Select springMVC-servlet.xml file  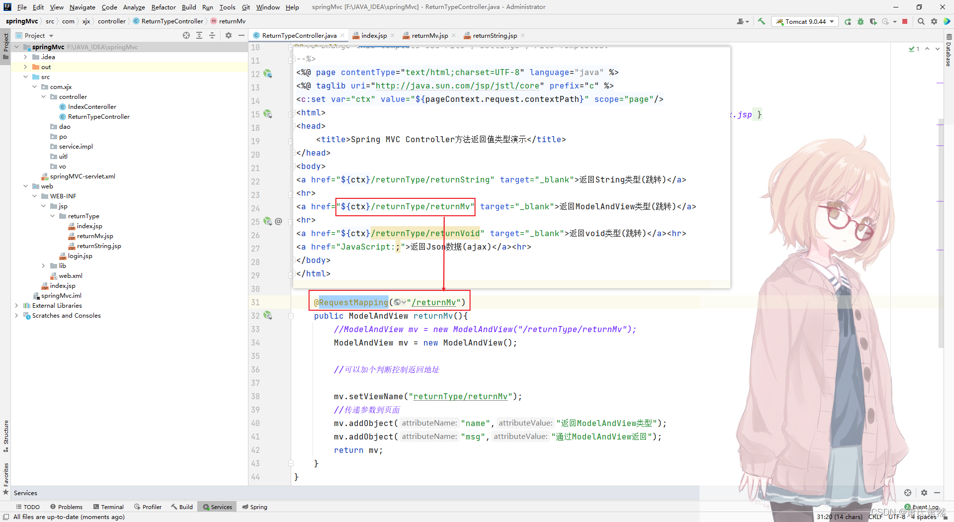click(82, 176)
